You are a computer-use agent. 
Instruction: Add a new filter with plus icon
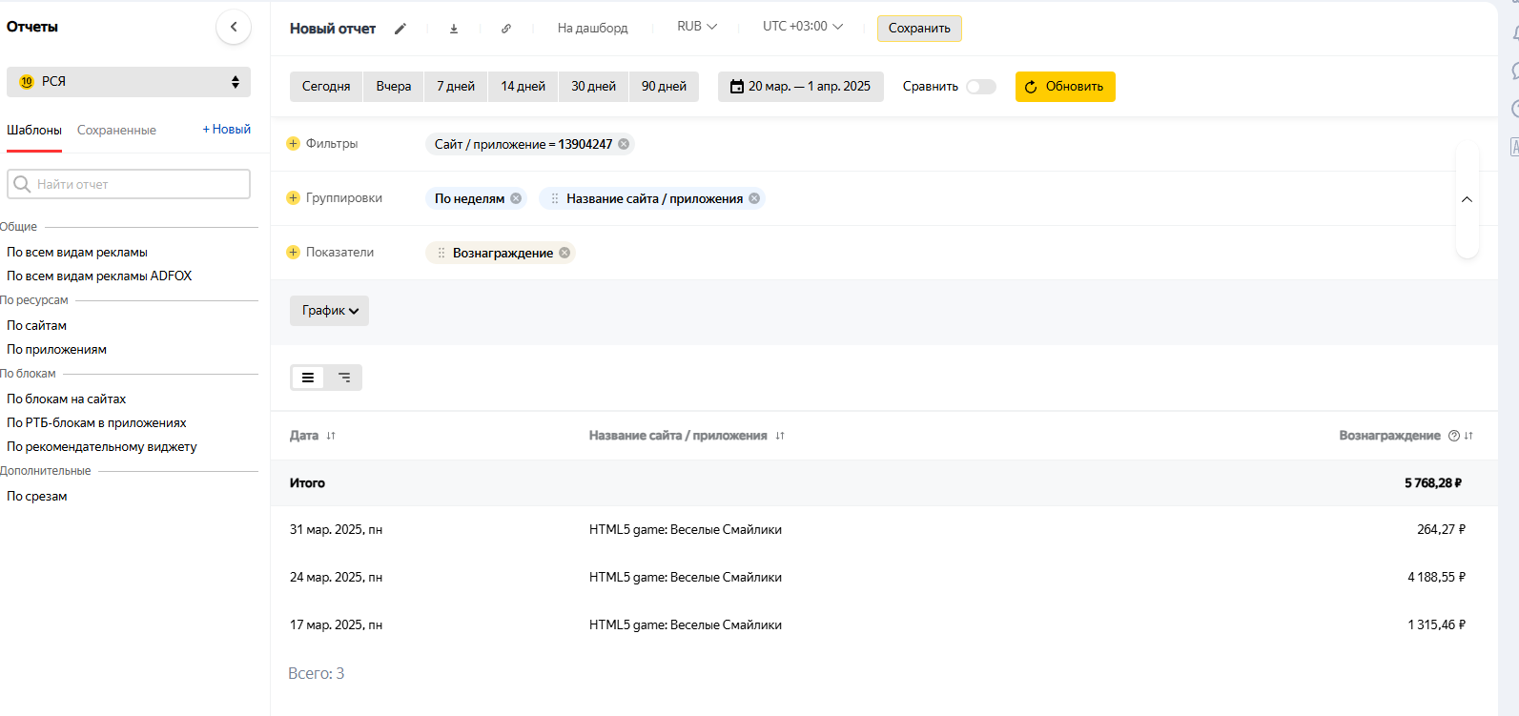coord(294,144)
